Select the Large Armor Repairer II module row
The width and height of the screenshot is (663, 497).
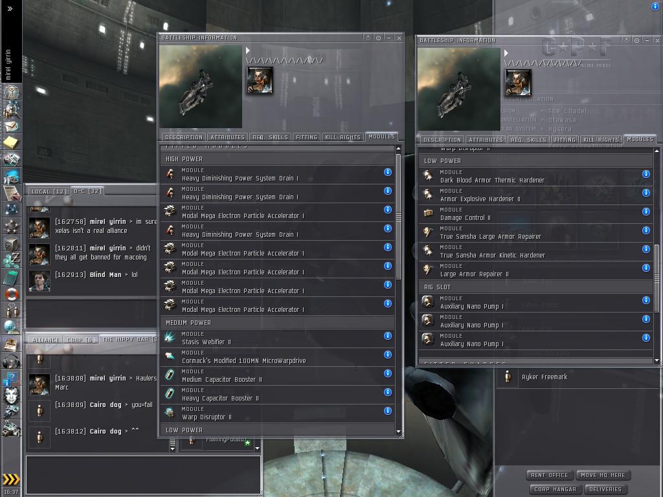pos(535,271)
